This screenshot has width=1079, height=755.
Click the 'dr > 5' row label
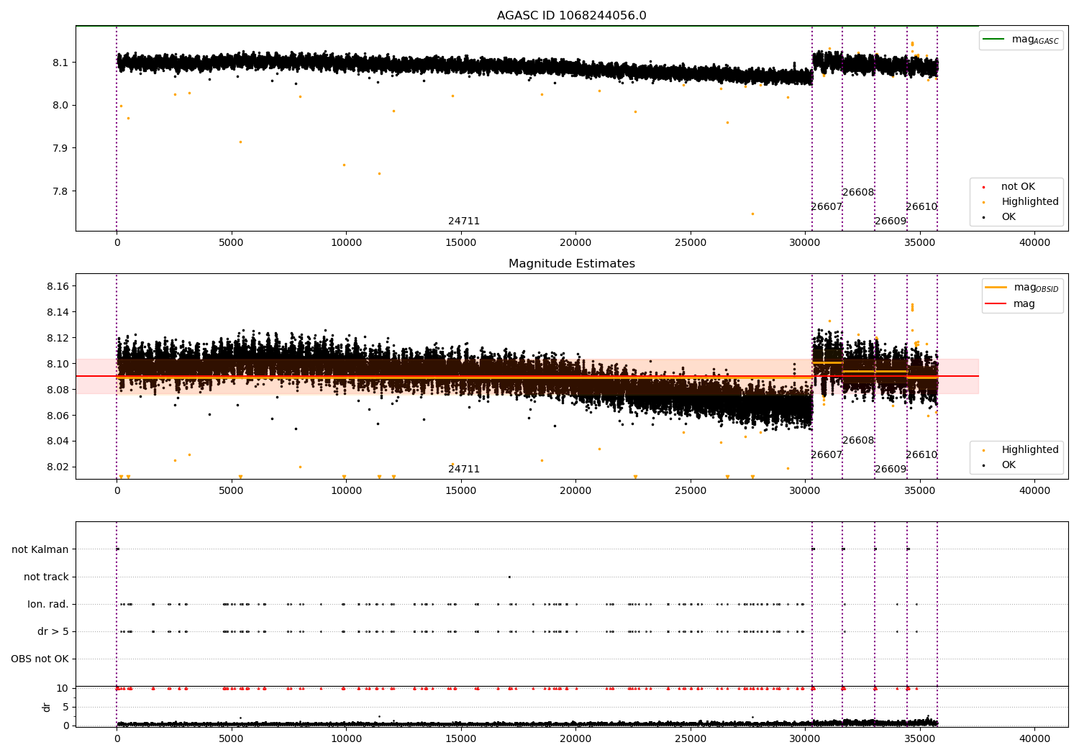pyautogui.click(x=53, y=632)
